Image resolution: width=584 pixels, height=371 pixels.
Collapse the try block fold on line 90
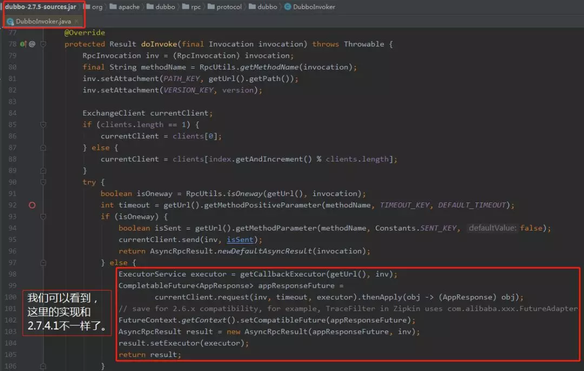pyautogui.click(x=43, y=182)
